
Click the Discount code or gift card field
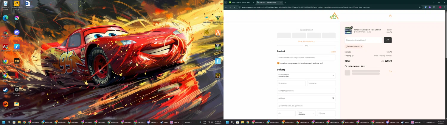pyautogui.click(x=363, y=40)
